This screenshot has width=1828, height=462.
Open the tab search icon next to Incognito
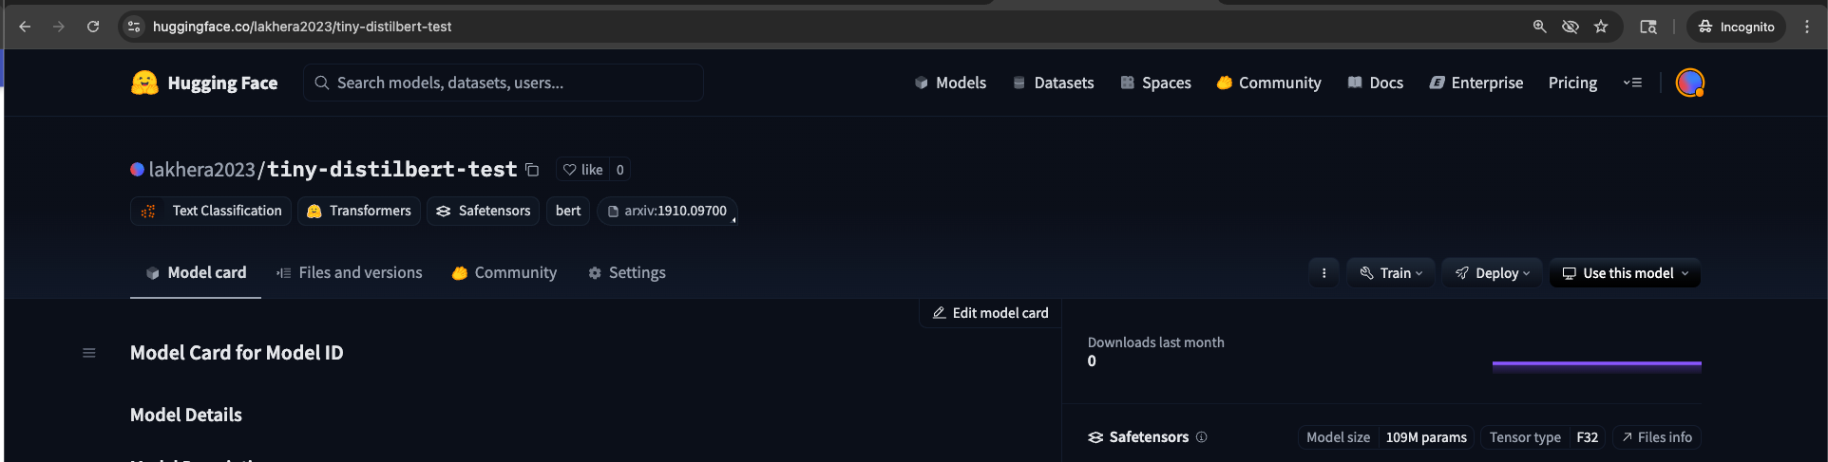coord(1648,27)
